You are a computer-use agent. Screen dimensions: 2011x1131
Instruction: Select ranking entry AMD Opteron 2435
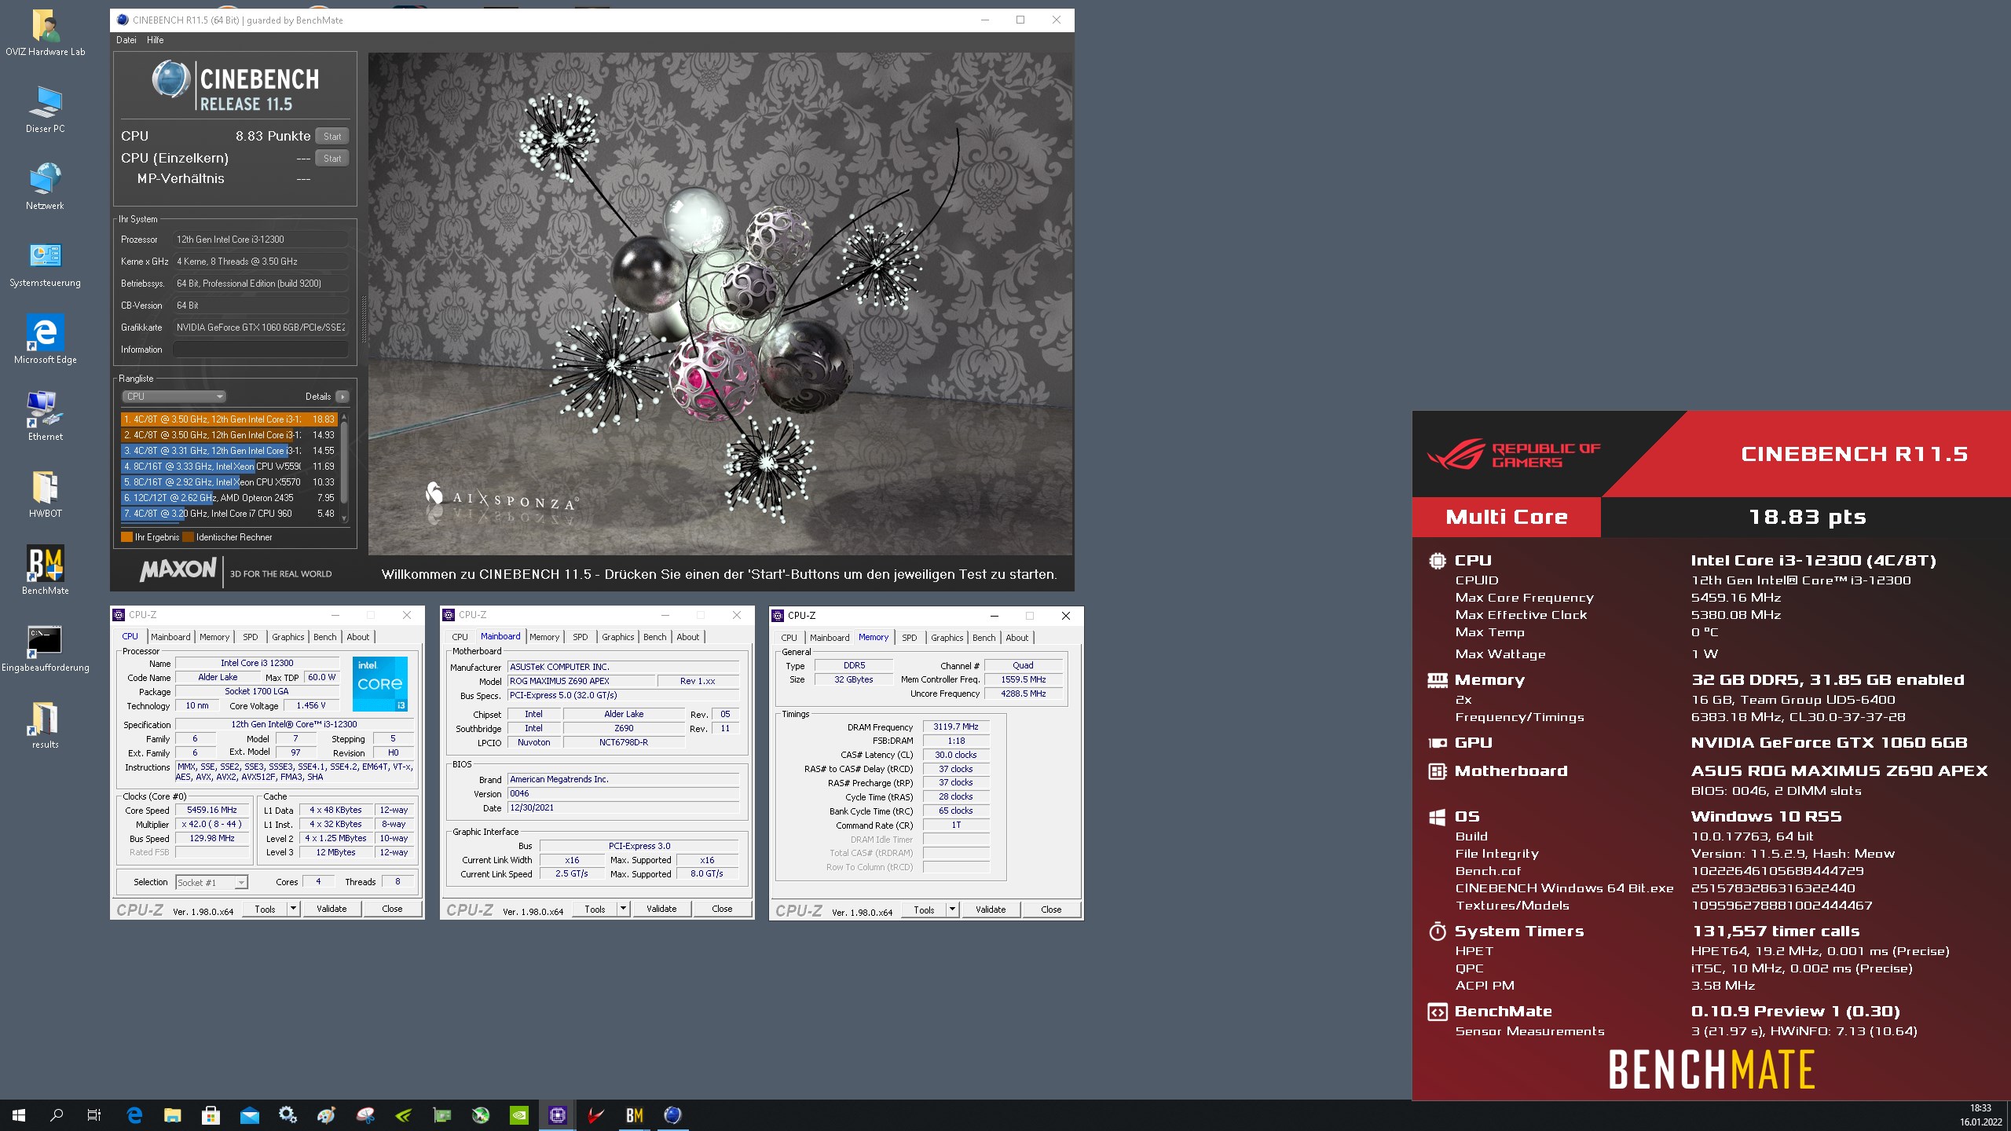coord(229,498)
